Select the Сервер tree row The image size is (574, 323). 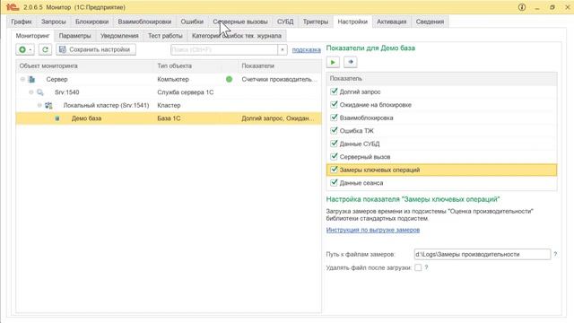[169, 79]
